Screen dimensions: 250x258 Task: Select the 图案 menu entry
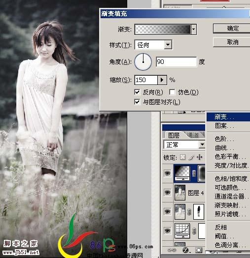point(228,126)
